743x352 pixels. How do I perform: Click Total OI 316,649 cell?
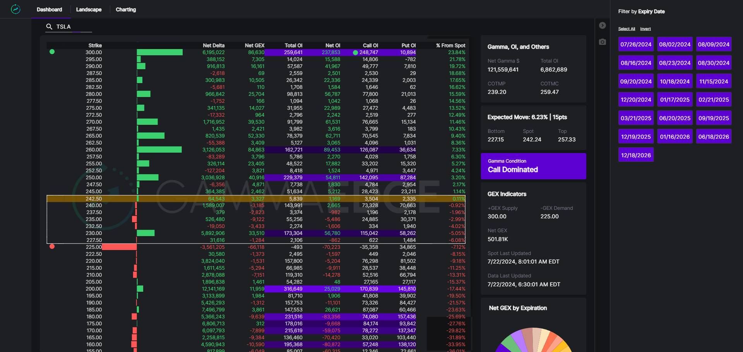coord(293,289)
